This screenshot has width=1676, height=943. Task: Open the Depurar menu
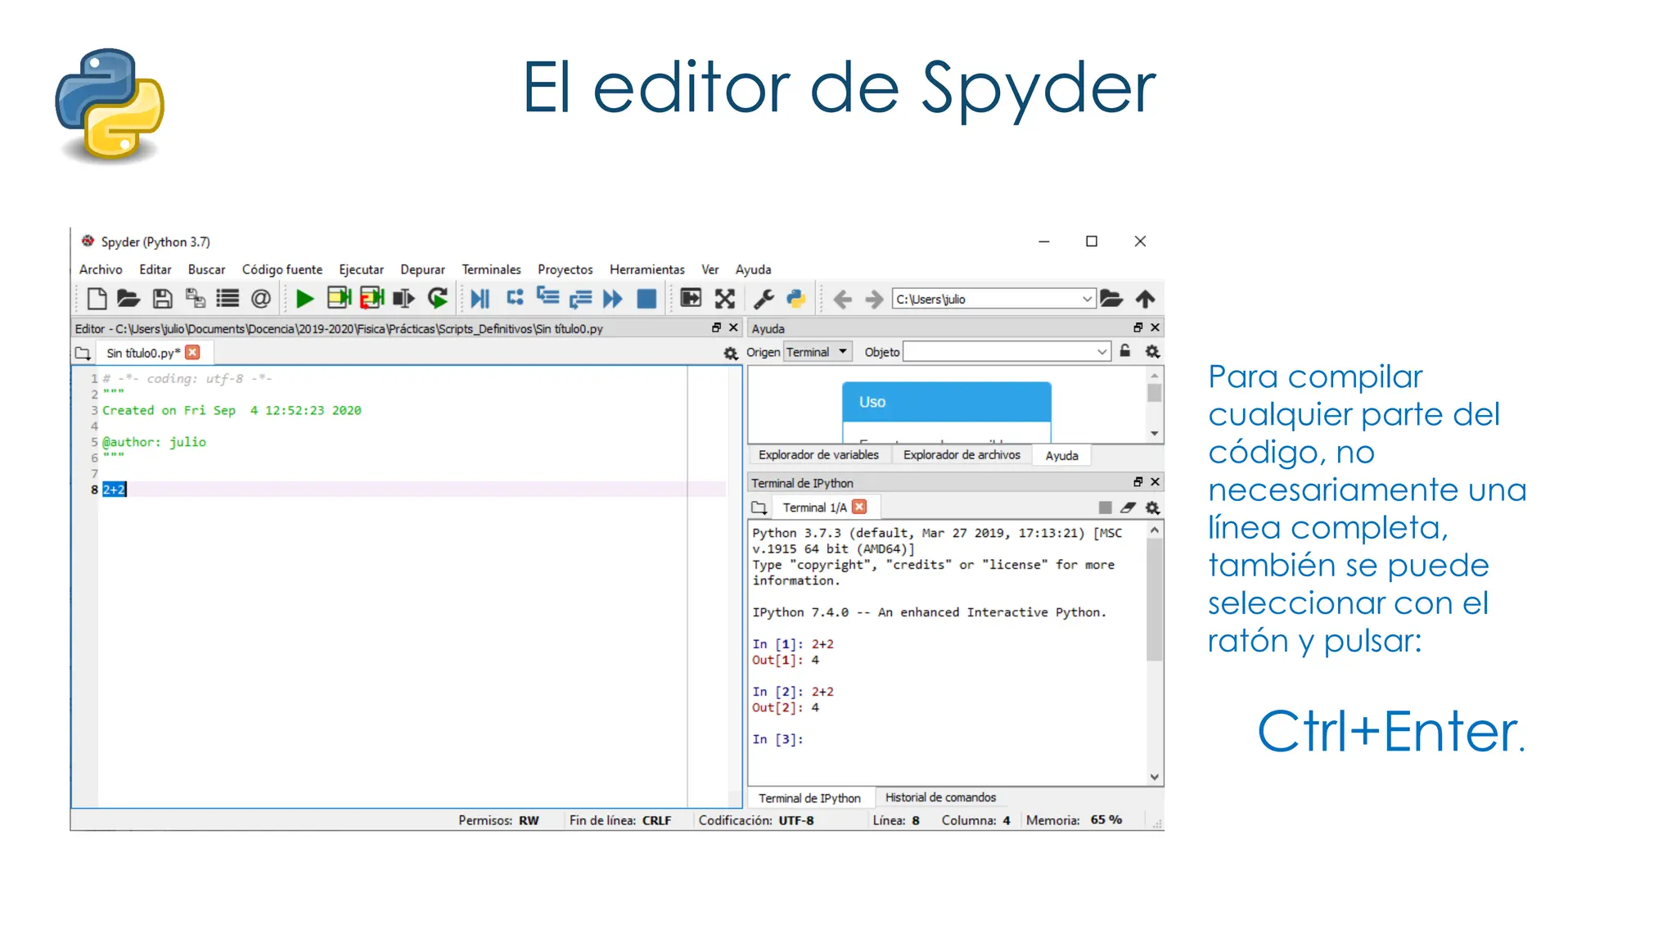pos(422,269)
